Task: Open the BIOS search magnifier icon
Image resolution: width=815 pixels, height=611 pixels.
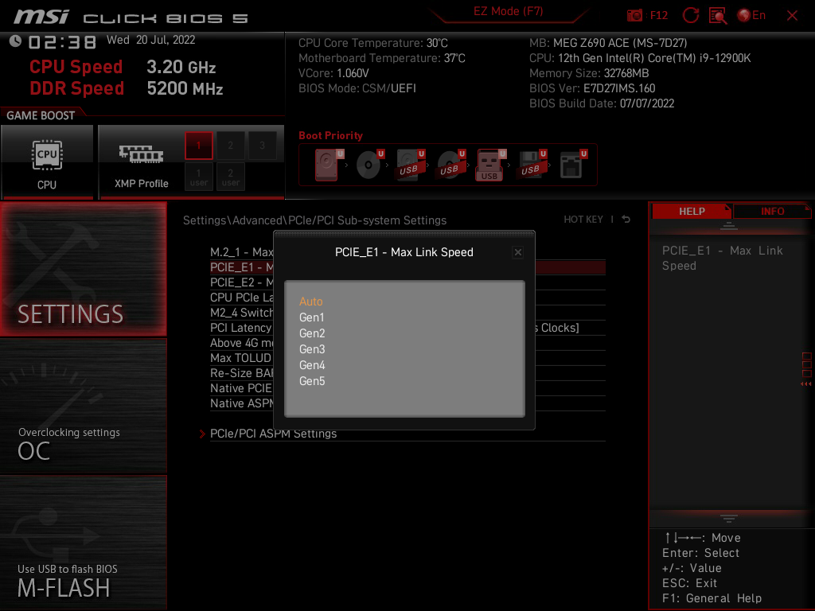Action: click(x=718, y=16)
